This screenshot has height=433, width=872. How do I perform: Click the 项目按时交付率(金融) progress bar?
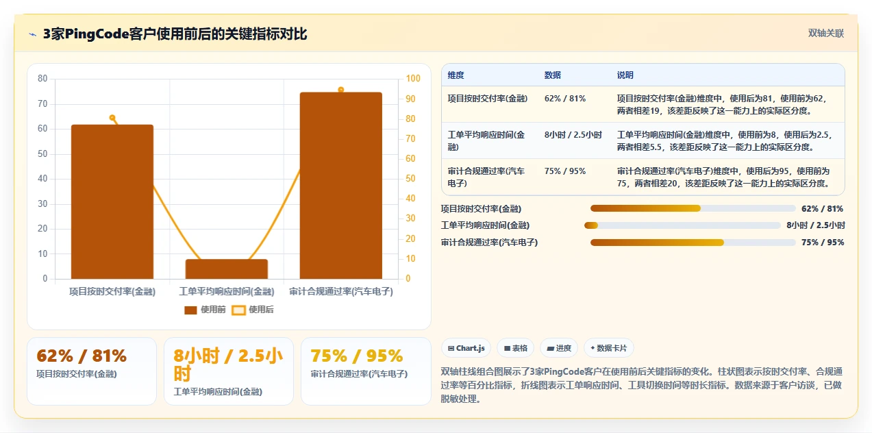click(x=693, y=208)
